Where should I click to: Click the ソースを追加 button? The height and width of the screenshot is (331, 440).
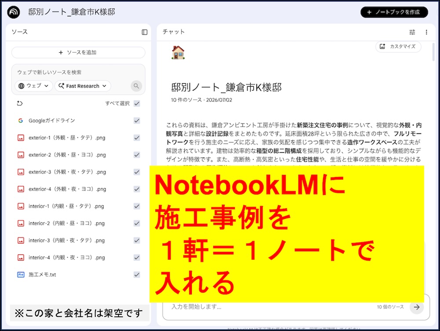click(78, 52)
